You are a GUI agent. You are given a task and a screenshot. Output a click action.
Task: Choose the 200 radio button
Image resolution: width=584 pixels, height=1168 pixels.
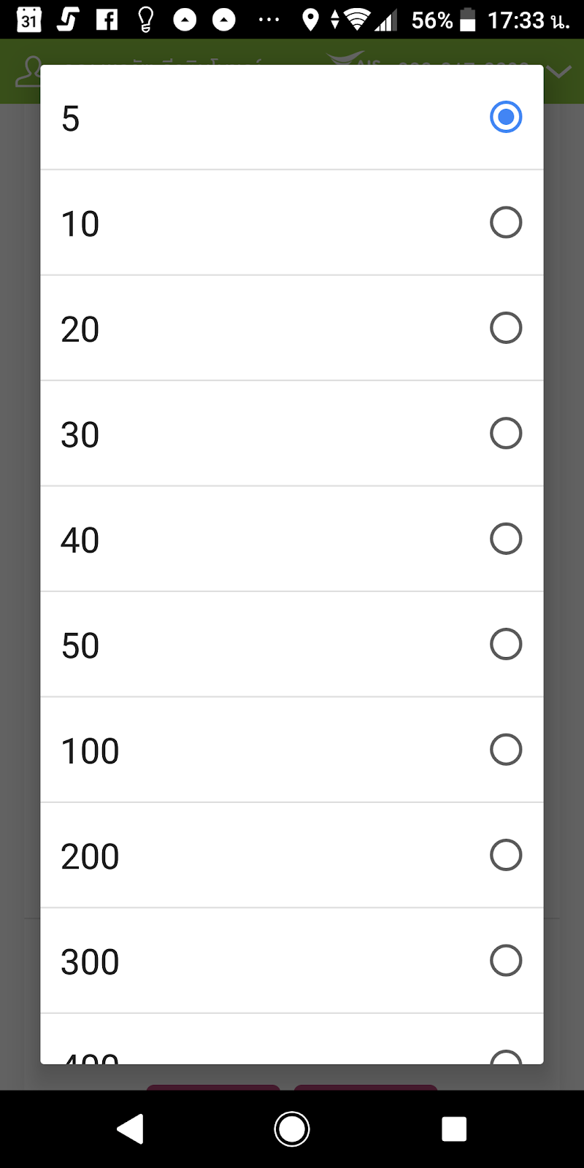click(506, 855)
